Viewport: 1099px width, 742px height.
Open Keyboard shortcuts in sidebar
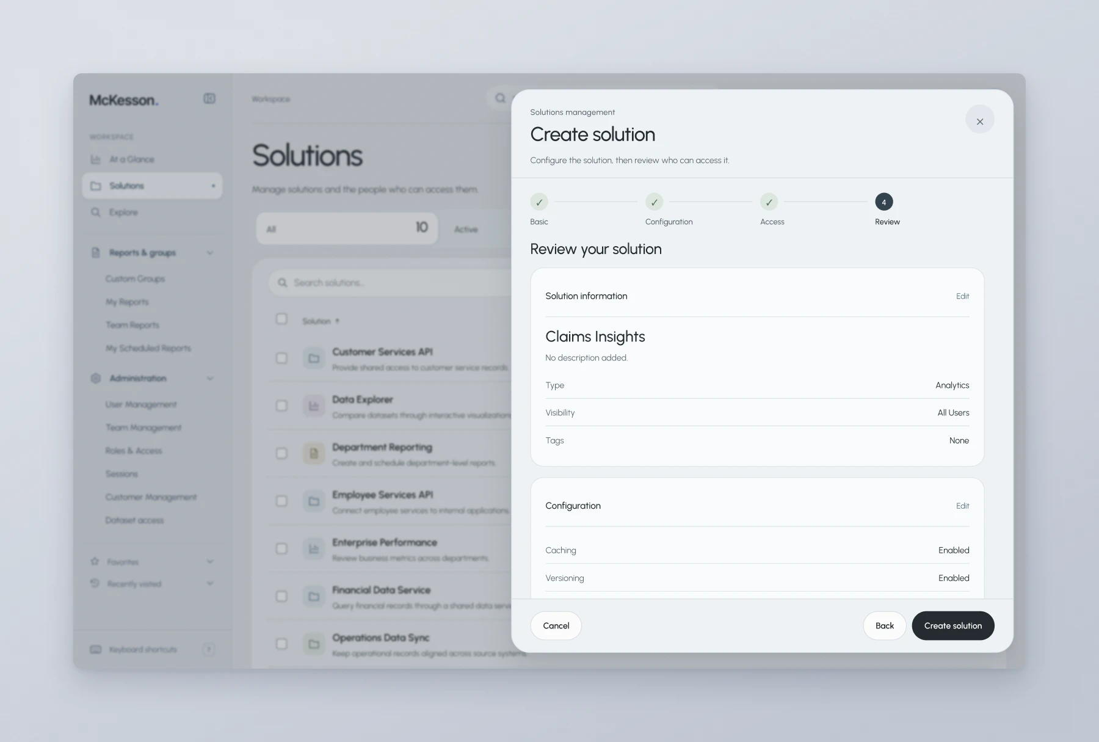151,649
